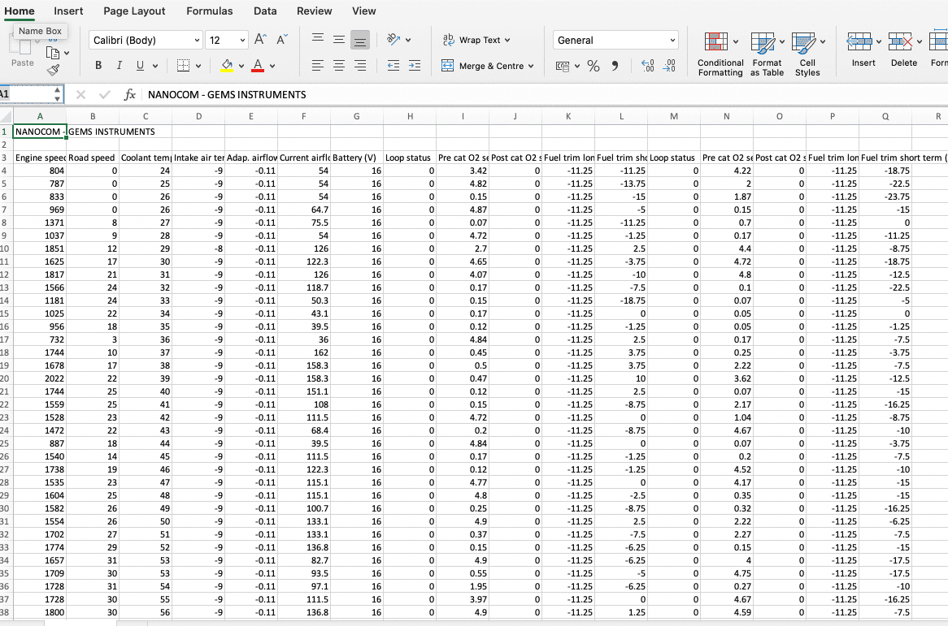Open Conditional Formatting
Image resolution: width=948 pixels, height=626 pixels.
pos(720,54)
